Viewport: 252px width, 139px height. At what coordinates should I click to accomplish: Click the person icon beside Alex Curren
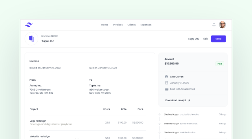166,77
